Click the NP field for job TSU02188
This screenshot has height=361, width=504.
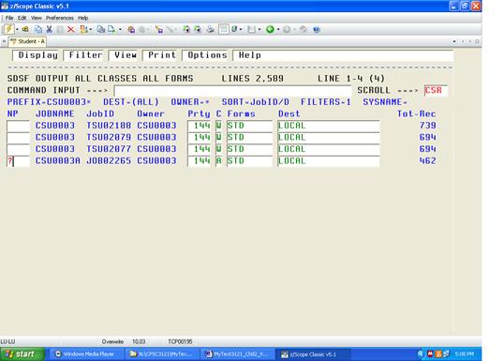18,126
